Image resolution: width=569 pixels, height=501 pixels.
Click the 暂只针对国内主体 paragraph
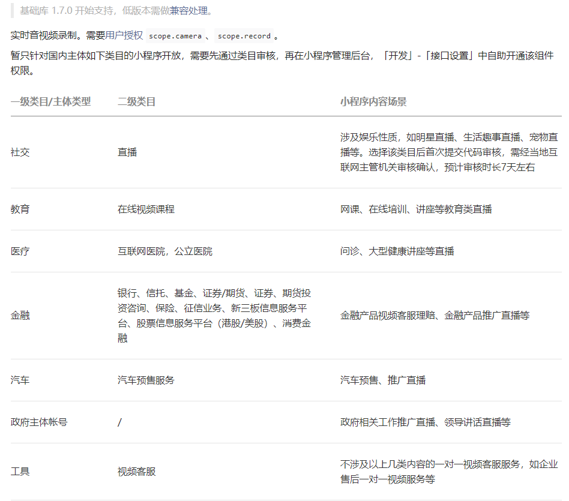coord(282,63)
